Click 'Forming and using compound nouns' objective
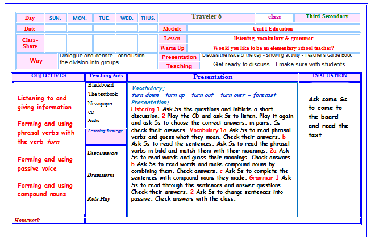Screen dimensions: 375x237 [45, 190]
